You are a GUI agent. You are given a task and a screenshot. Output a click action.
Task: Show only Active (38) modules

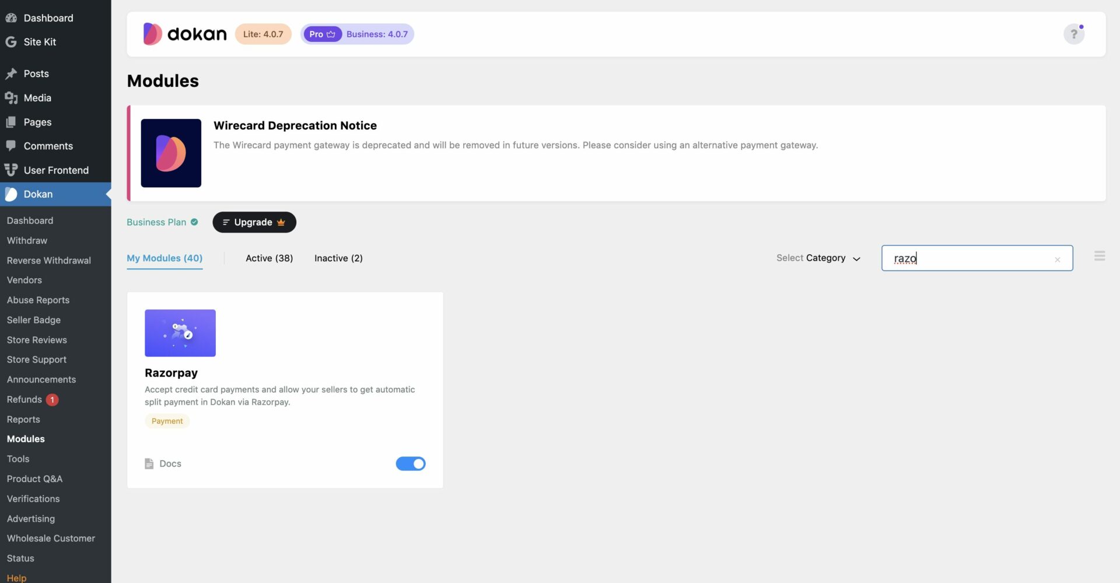pos(269,258)
